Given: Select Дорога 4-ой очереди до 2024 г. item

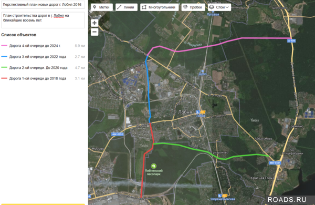Looking at the screenshot, I should pyautogui.click(x=43, y=46).
